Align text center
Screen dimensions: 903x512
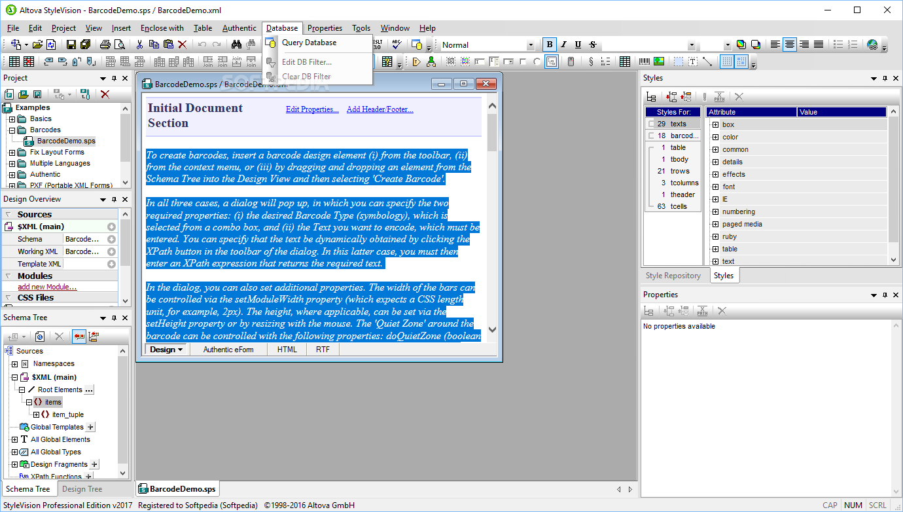point(790,45)
